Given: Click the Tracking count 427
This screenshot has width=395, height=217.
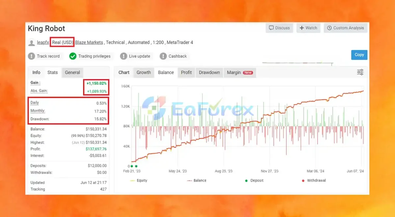Looking at the screenshot, I should tap(103, 189).
